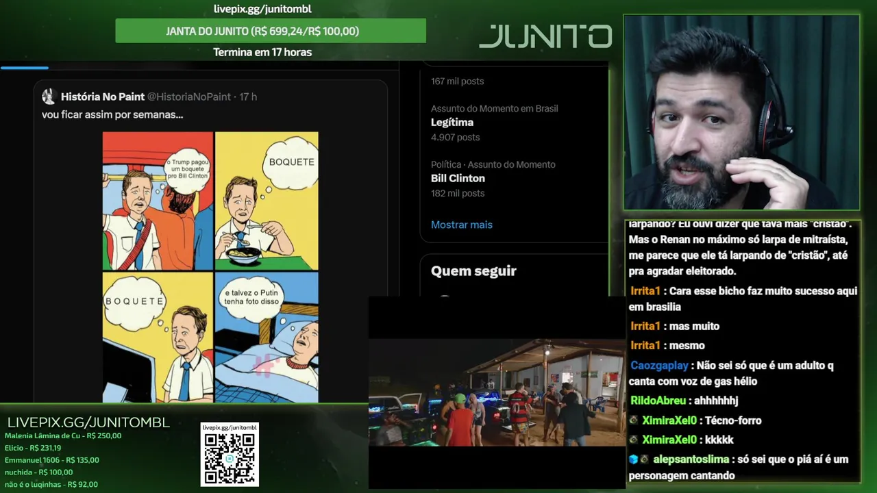Click the livepix.gg/junitombl text at top
The image size is (877, 493).
click(262, 9)
